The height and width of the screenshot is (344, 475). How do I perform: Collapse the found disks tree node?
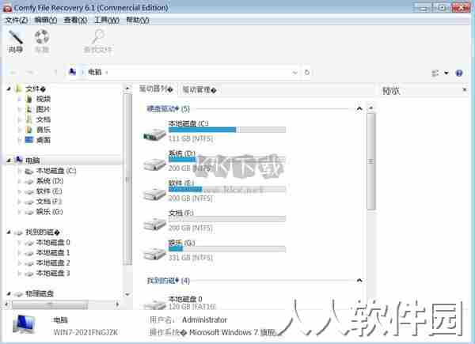tap(9, 232)
